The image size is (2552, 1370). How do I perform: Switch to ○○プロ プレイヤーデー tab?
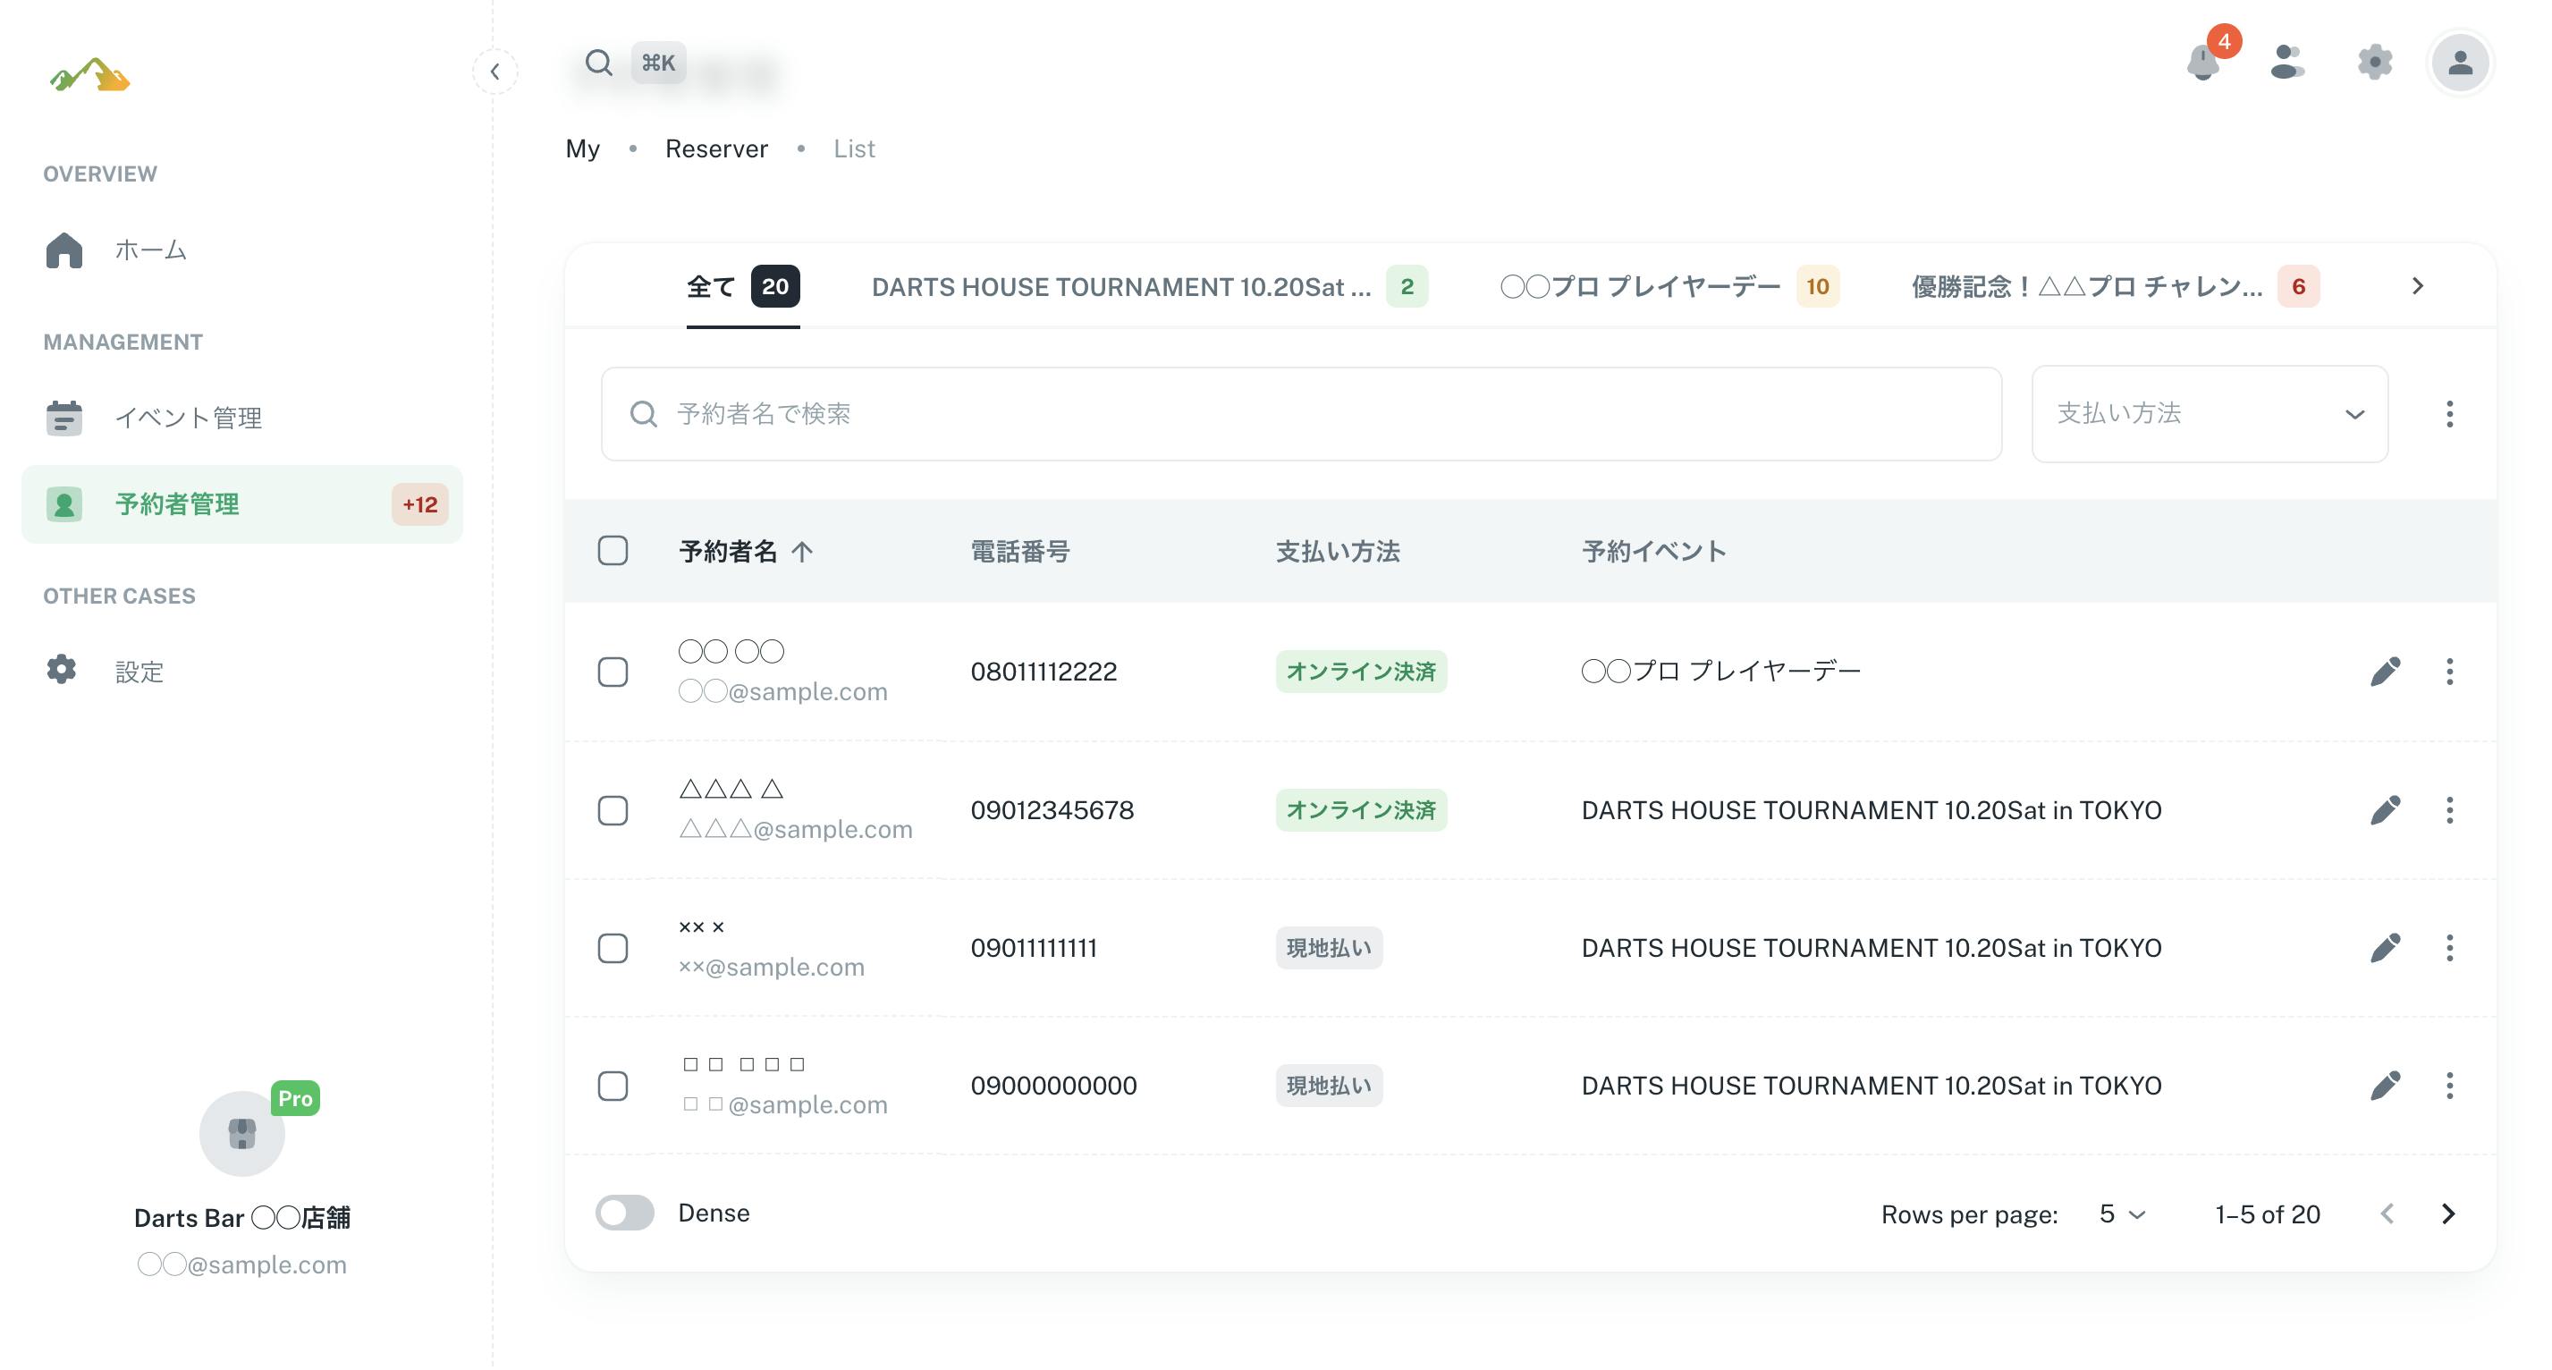point(1669,287)
